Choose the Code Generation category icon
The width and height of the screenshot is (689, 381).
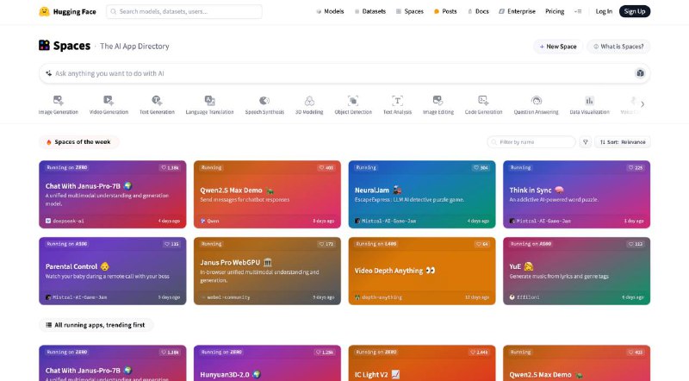(x=483, y=101)
